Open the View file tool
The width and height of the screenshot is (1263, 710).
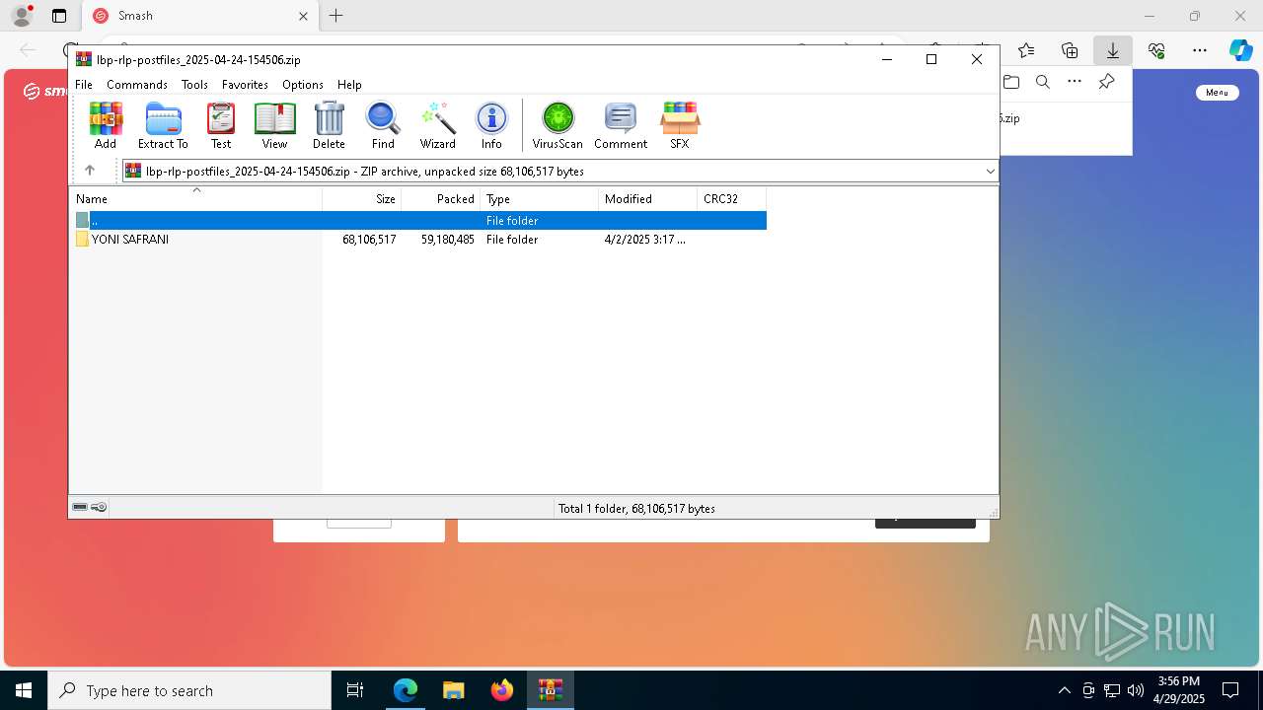(x=274, y=125)
